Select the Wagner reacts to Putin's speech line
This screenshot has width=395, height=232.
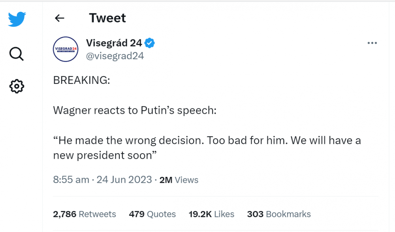point(134,110)
